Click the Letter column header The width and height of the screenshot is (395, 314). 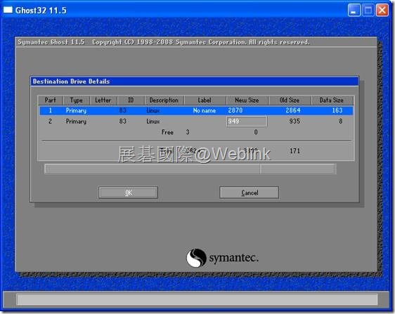pos(103,100)
